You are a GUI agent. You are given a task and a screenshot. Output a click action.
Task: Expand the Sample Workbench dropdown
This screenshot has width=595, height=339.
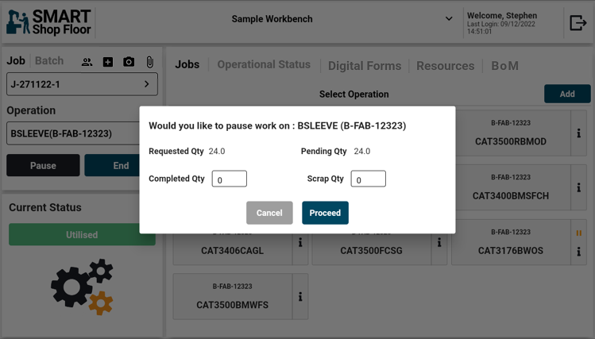click(449, 19)
